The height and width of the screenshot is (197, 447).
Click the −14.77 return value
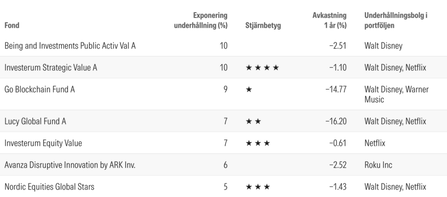pos(336,90)
